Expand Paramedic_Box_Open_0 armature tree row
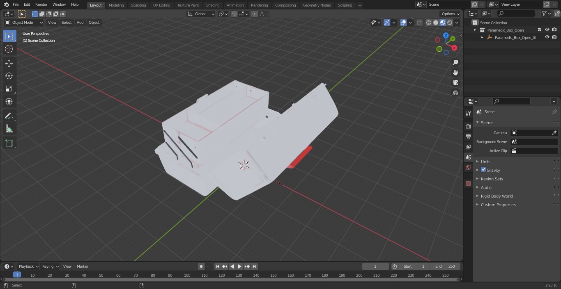This screenshot has width=561, height=289. [x=482, y=37]
